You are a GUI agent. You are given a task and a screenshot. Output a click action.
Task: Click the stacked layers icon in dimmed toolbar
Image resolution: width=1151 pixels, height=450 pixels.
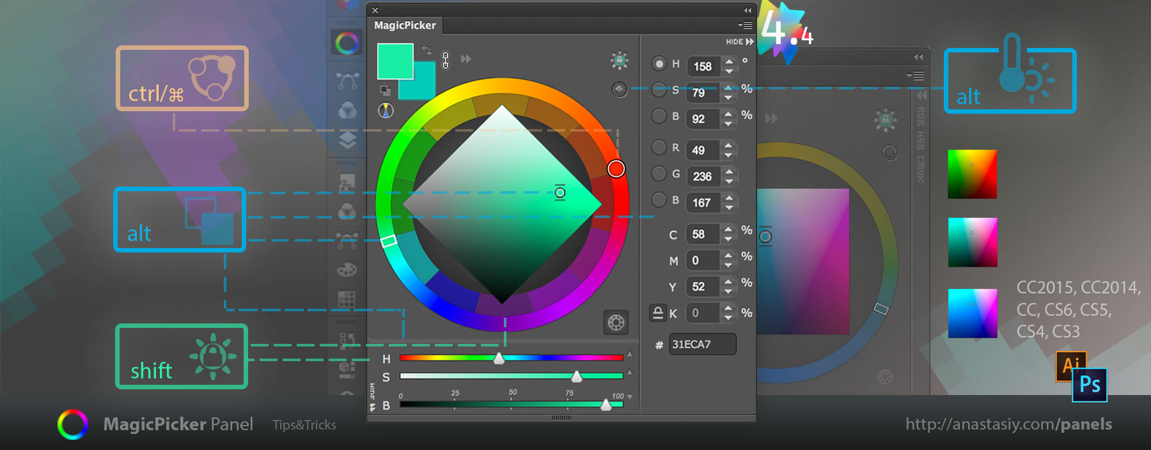[x=347, y=139]
